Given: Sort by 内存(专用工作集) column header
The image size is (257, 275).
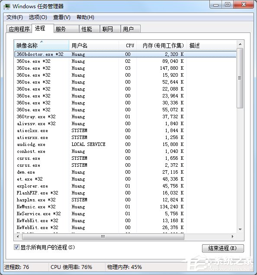Looking at the screenshot, I should [161, 45].
